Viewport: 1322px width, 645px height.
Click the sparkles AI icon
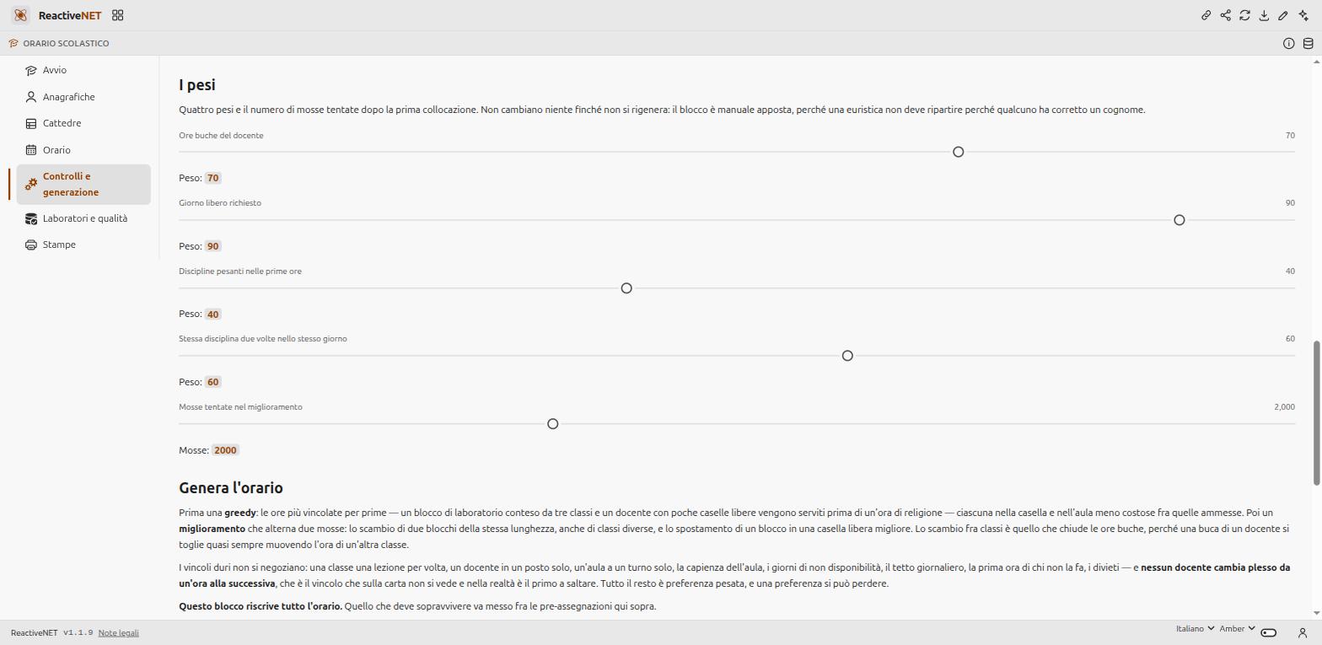point(1303,15)
